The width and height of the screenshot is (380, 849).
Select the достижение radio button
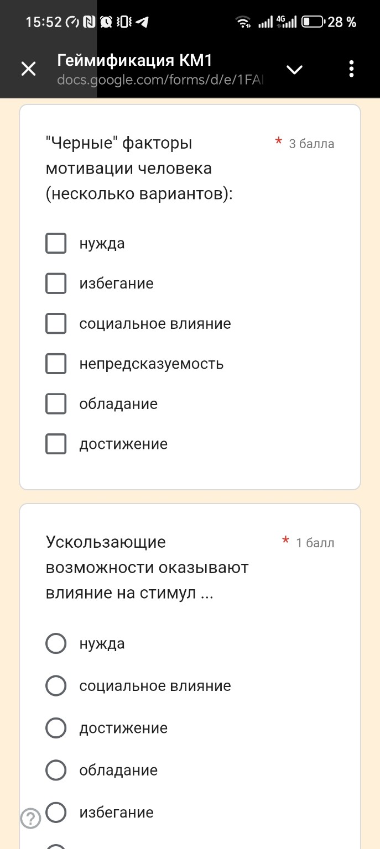coord(56,728)
